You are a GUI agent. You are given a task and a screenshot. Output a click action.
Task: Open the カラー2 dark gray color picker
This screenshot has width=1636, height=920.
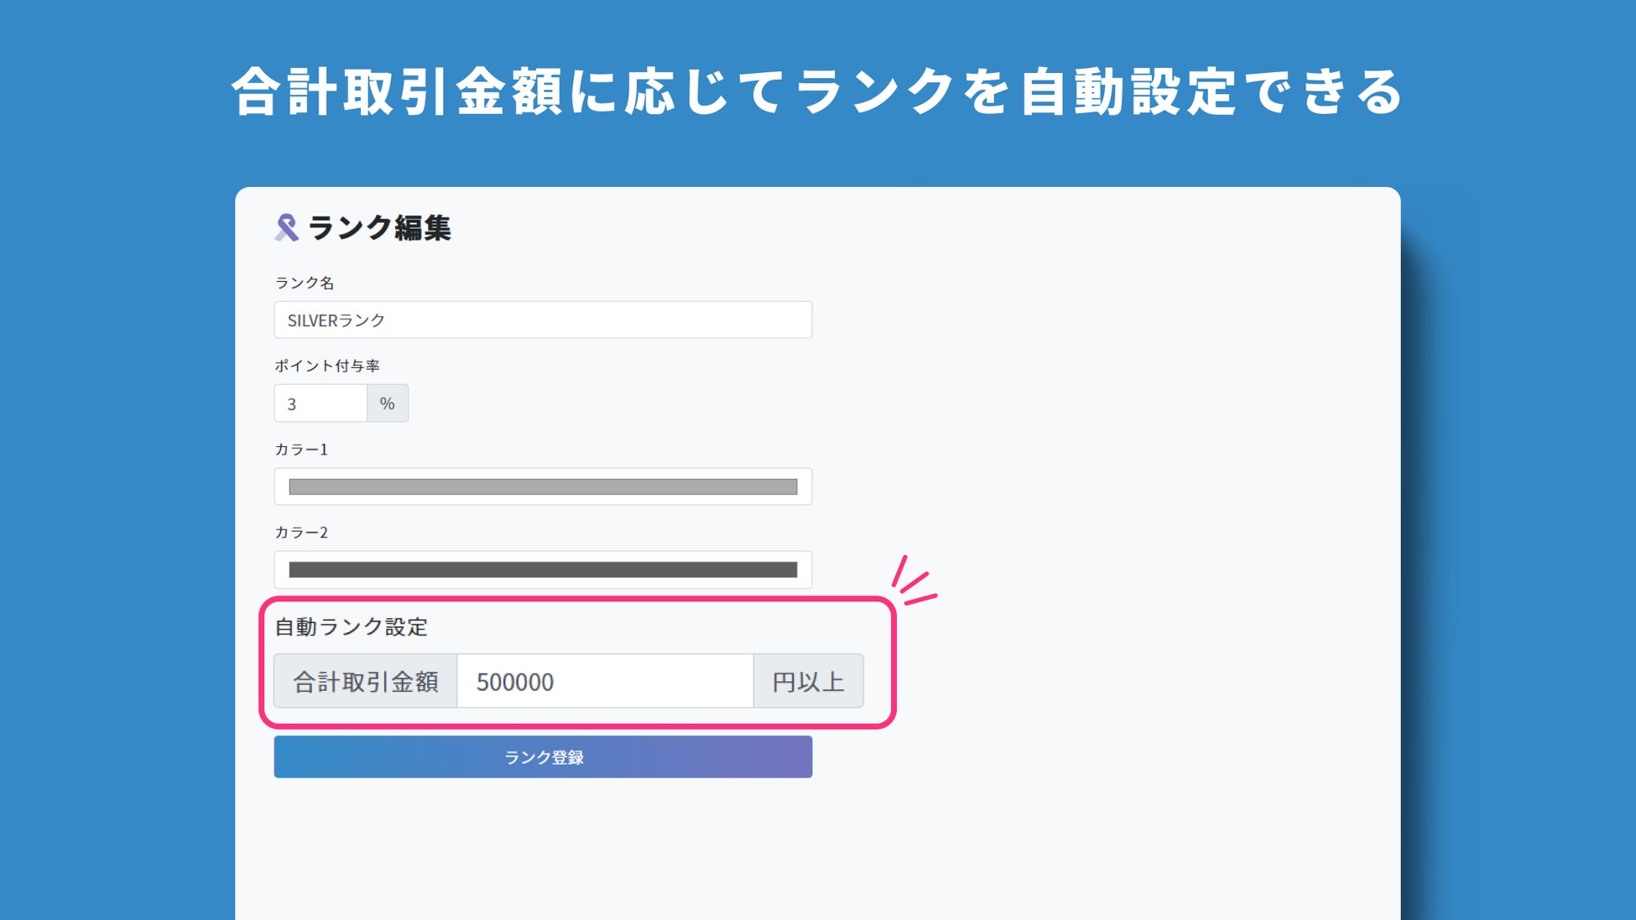point(543,570)
